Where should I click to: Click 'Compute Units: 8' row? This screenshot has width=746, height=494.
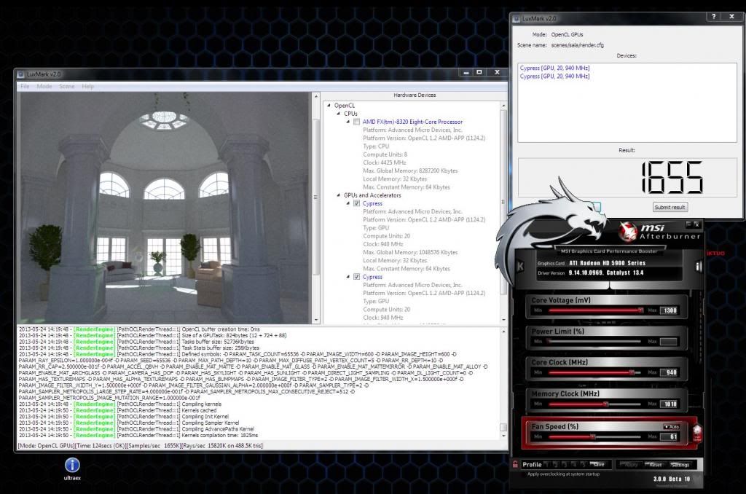click(385, 154)
